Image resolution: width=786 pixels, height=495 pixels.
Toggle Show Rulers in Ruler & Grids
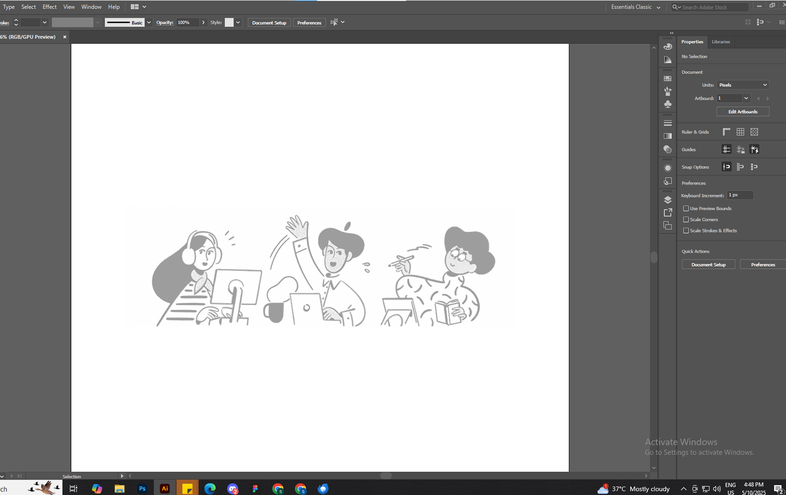click(x=726, y=132)
